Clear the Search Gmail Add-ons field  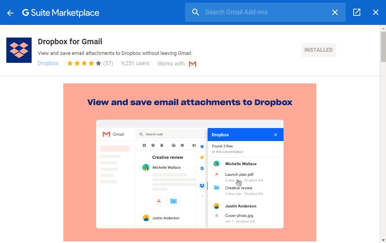(335, 12)
